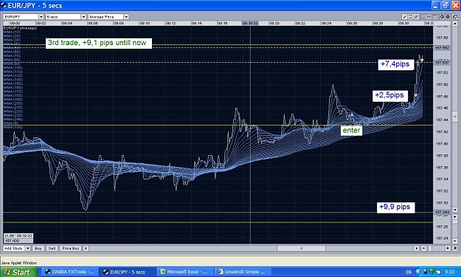
Task: Click the horizontal zoom slider handle
Action: click(430, 248)
